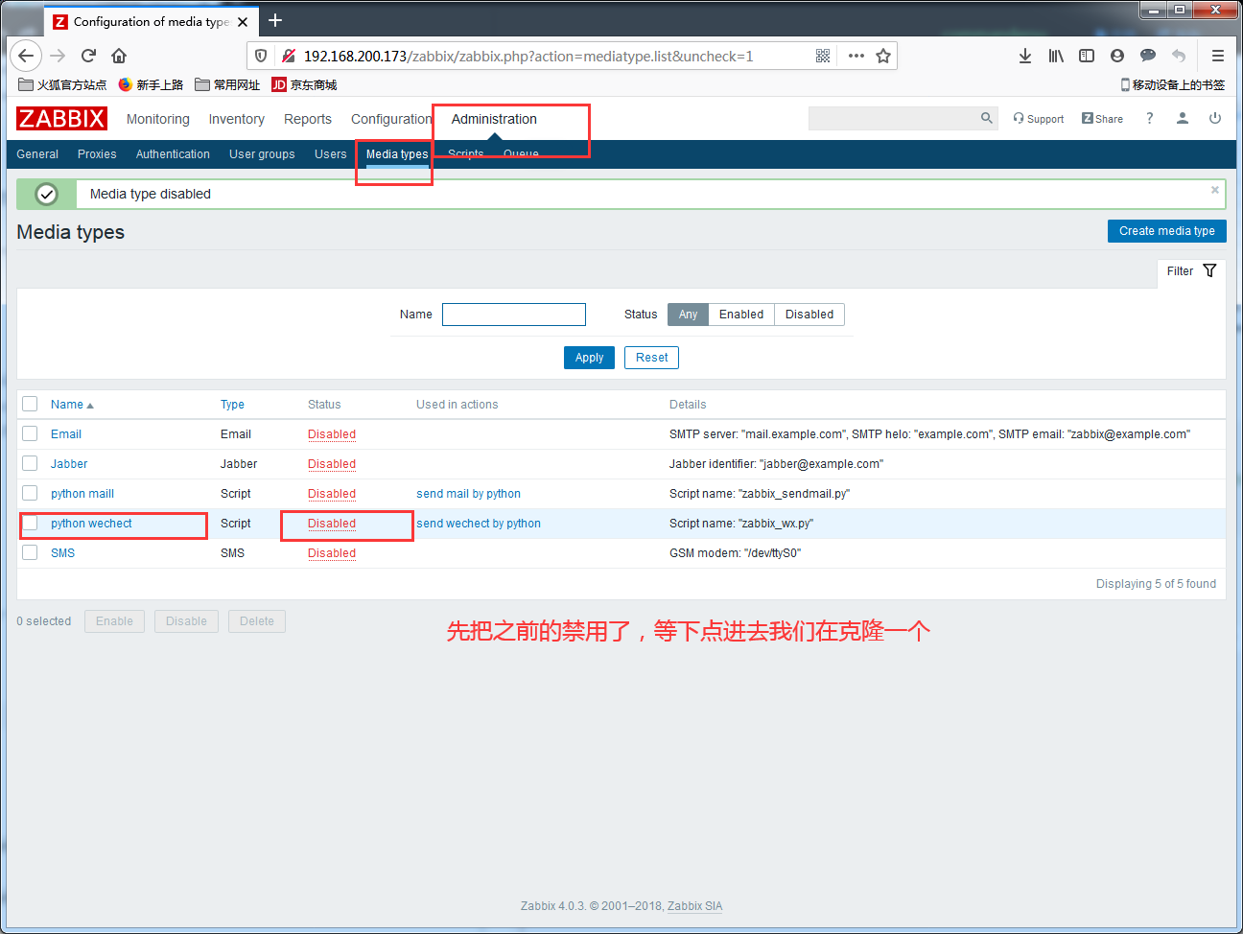This screenshot has width=1243, height=934.
Task: Select Enabled status filter
Action: point(741,315)
